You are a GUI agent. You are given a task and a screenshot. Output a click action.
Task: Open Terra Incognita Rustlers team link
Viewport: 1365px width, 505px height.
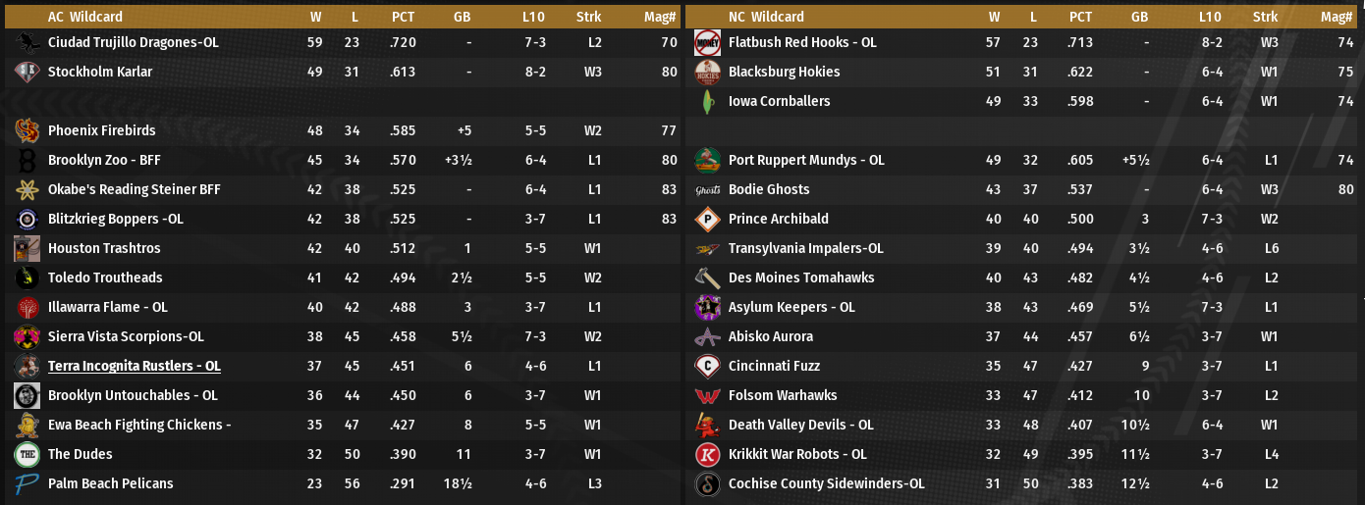tap(134, 367)
